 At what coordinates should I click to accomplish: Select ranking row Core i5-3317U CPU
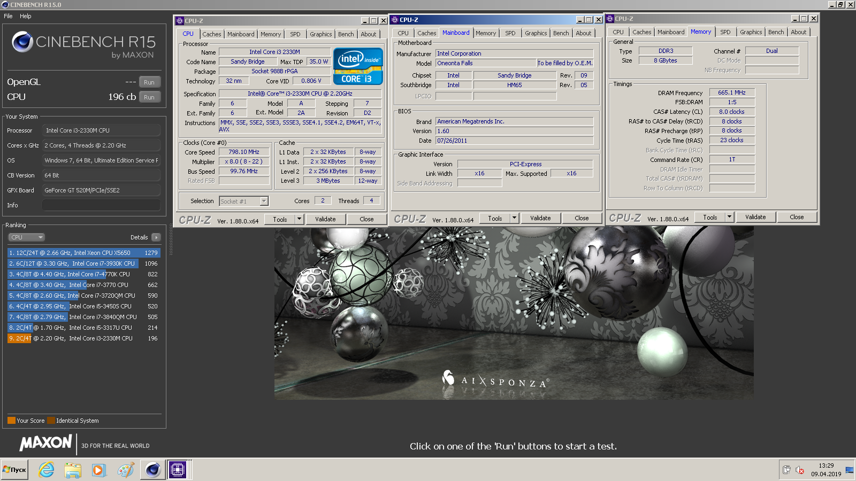pyautogui.click(x=83, y=328)
